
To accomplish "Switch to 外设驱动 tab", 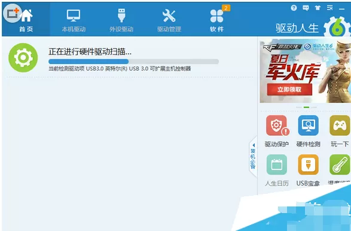I will tap(121, 20).
